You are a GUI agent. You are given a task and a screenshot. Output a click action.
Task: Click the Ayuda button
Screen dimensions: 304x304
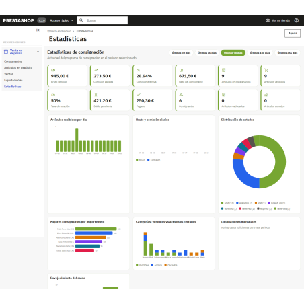(293, 34)
